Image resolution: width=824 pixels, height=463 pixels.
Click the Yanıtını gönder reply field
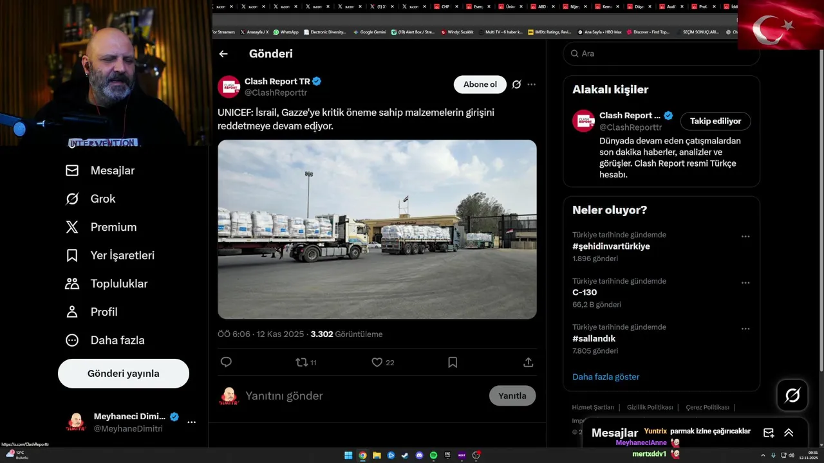point(364,395)
